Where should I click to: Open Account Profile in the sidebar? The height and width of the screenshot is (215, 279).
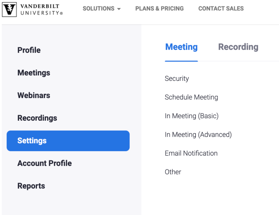click(45, 163)
